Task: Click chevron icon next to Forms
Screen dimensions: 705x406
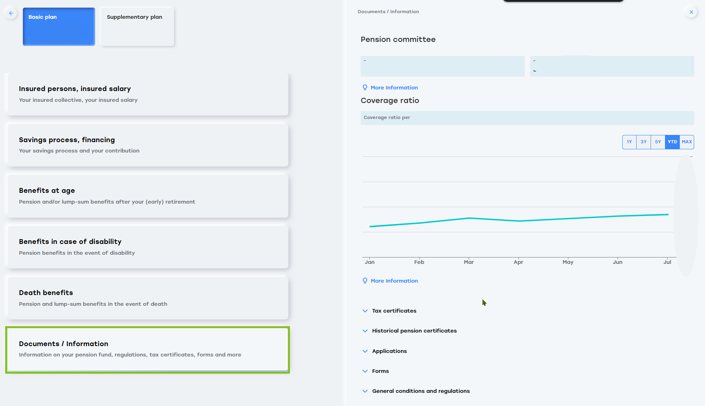Action: coord(365,371)
